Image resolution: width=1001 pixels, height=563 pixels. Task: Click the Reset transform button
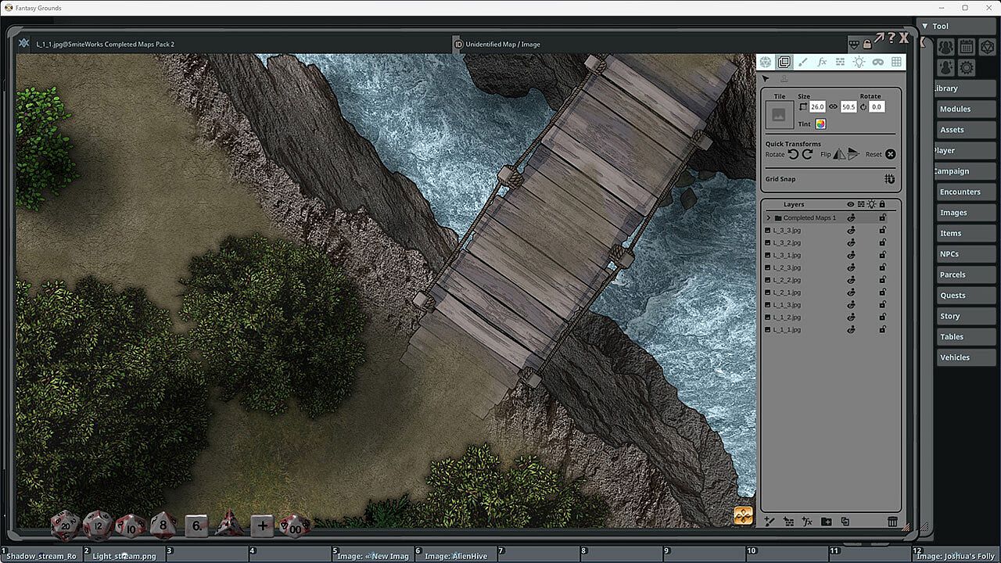pos(890,154)
